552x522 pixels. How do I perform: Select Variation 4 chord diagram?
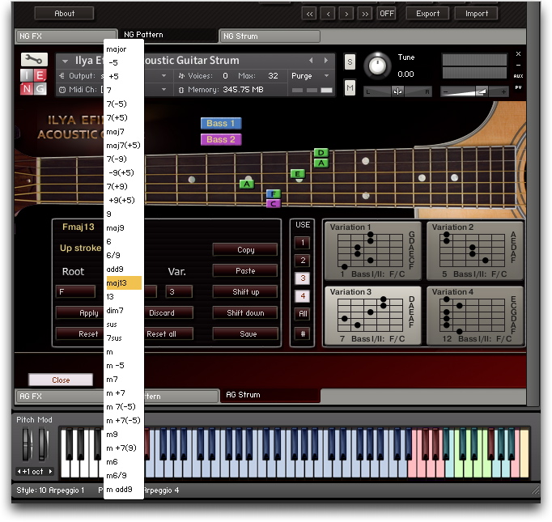click(x=474, y=316)
